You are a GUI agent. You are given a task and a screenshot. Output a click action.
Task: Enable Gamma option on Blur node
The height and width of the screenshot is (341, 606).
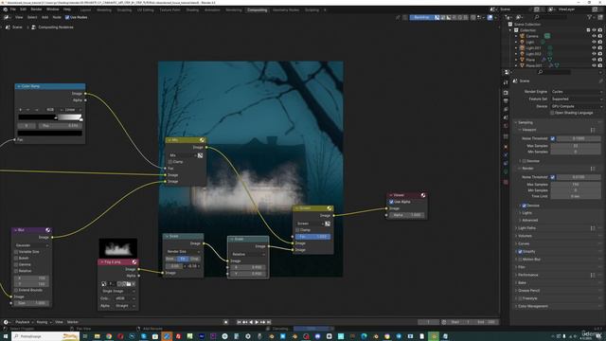tap(16, 264)
